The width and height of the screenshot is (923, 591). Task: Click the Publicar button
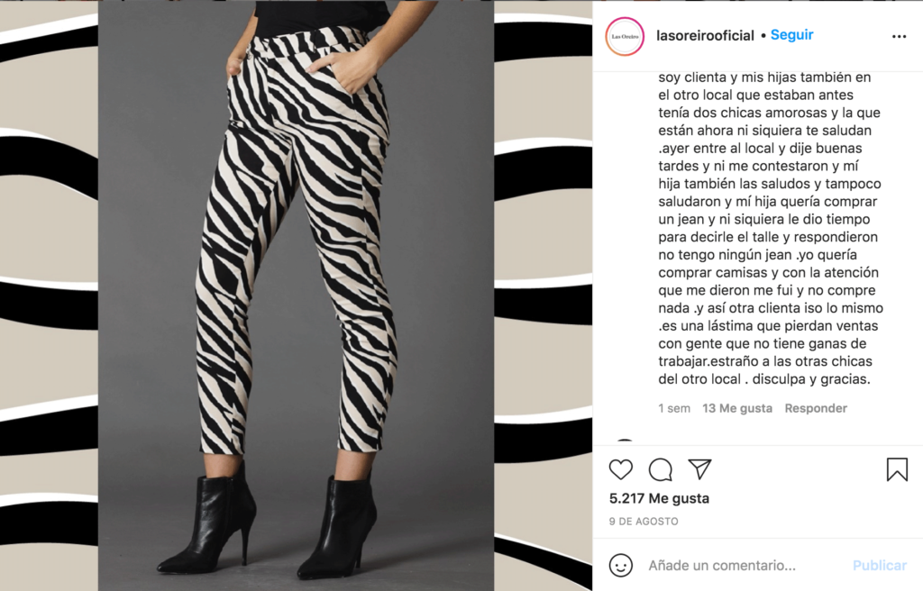tap(880, 565)
